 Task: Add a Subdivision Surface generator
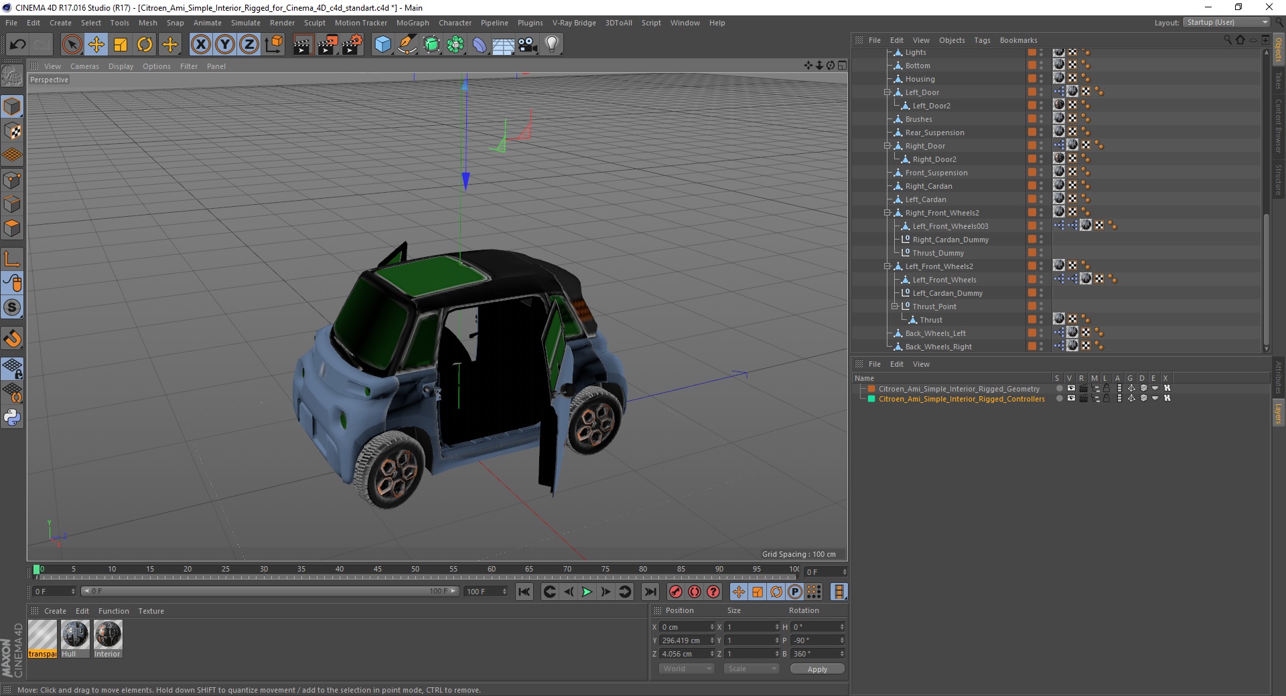point(431,45)
